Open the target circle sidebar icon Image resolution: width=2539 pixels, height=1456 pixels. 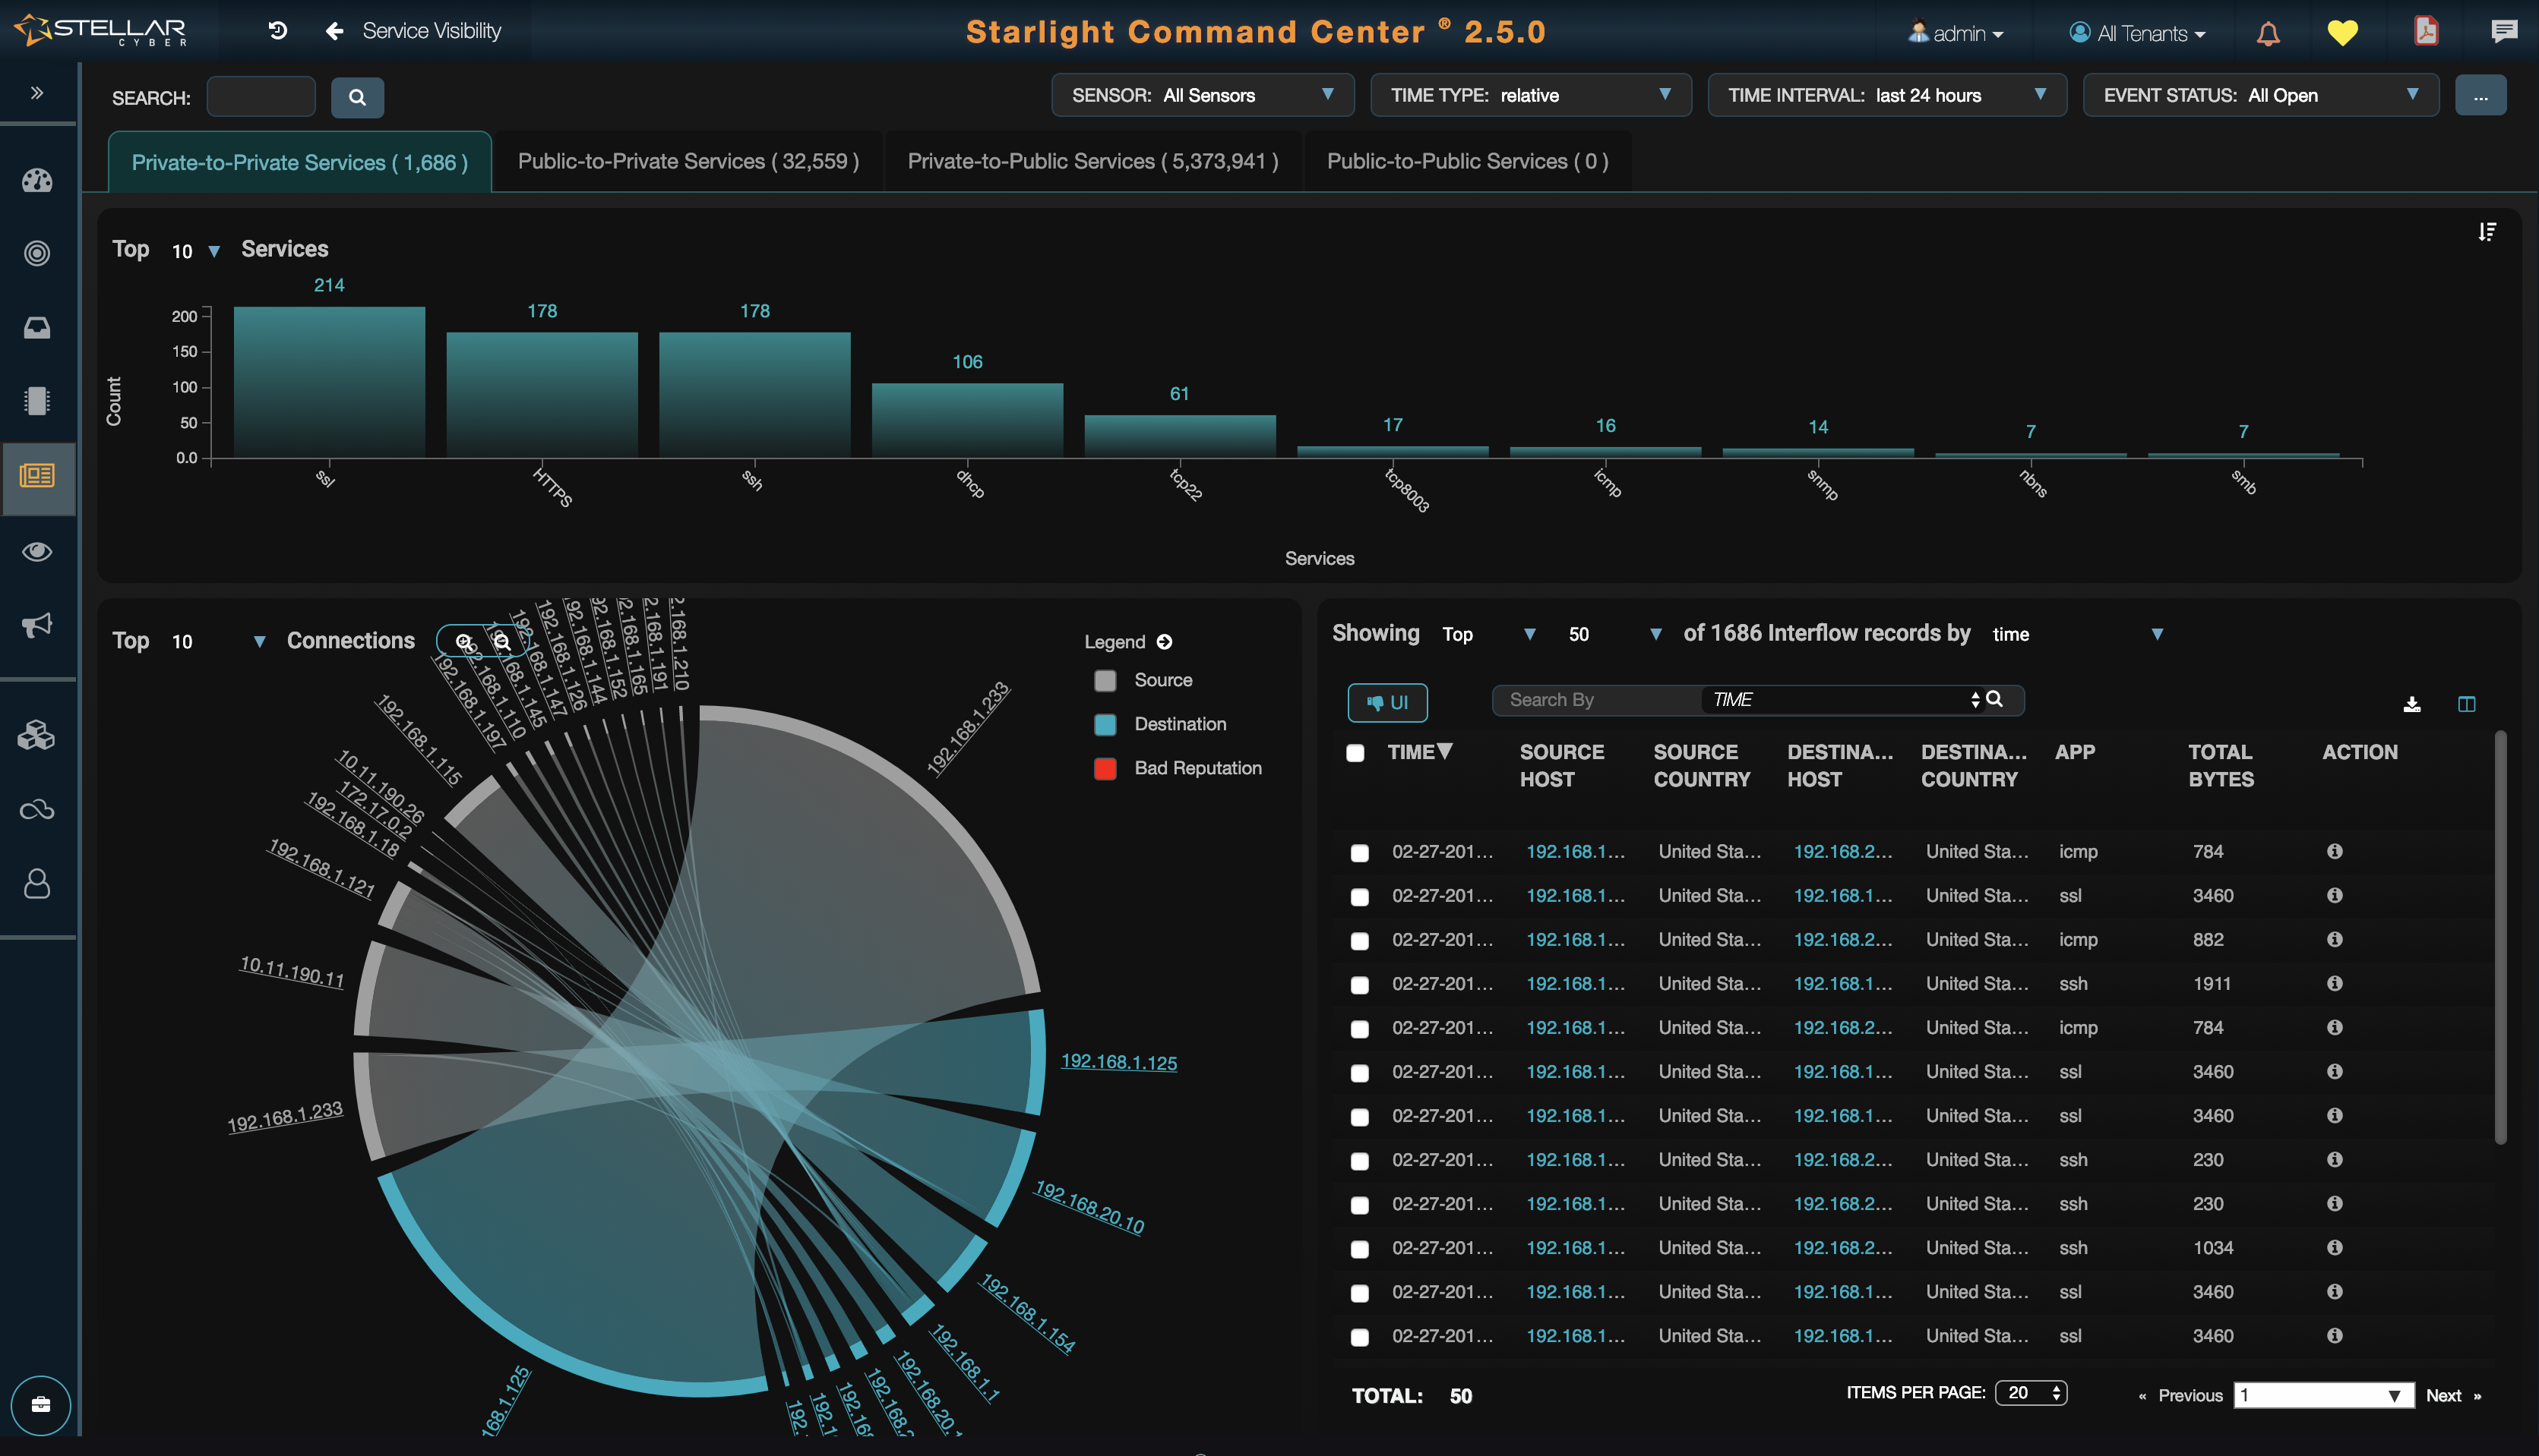coord(37,253)
